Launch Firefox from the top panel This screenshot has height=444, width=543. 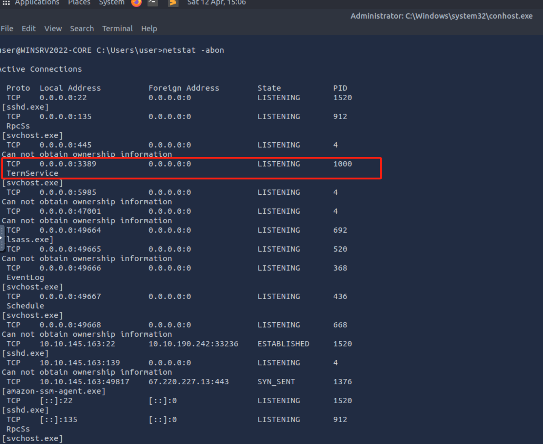(136, 3)
